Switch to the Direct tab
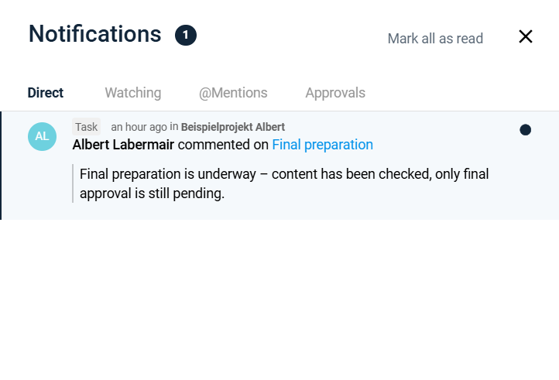This screenshot has height=380, width=559. coord(46,93)
